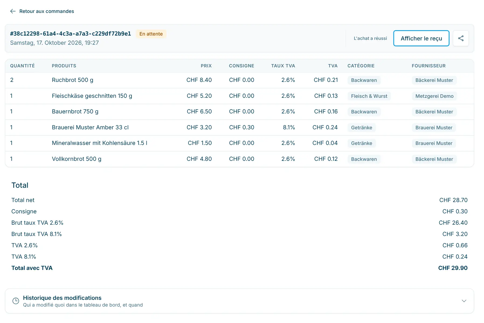Image resolution: width=484 pixels, height=323 pixels.
Task: Click the CHF 0.66 TVA total value
Action: click(455, 245)
